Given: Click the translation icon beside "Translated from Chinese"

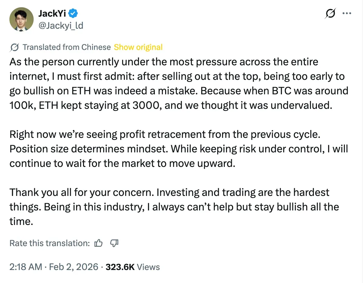Looking at the screenshot, I should [15, 47].
